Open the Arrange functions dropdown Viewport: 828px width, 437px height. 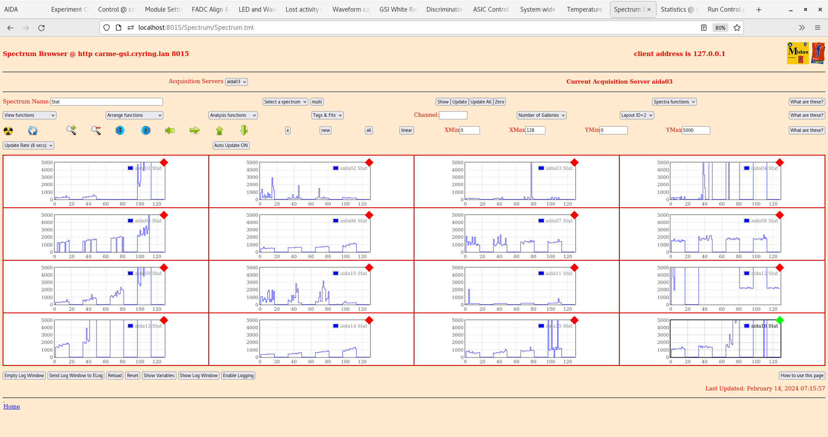(134, 115)
